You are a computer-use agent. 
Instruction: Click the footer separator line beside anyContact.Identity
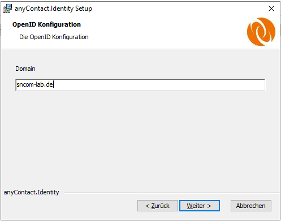pos(171,193)
